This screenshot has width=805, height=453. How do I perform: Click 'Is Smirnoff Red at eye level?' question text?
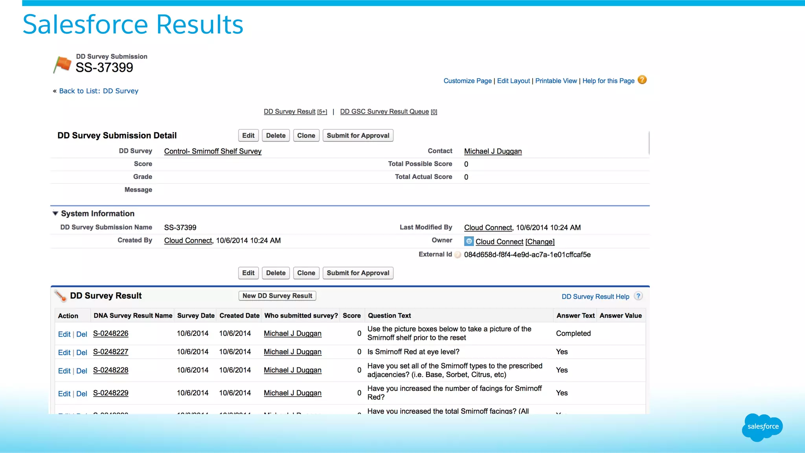pyautogui.click(x=413, y=352)
